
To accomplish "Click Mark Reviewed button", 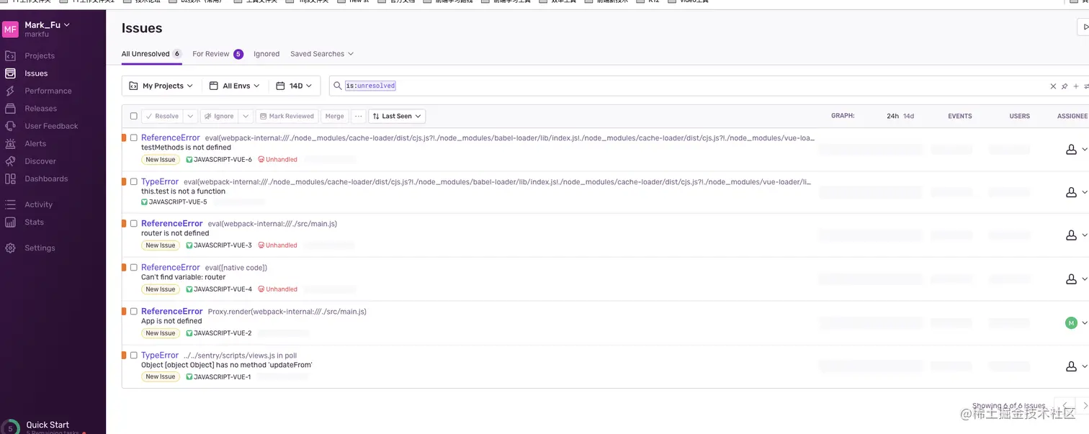I will tap(287, 116).
